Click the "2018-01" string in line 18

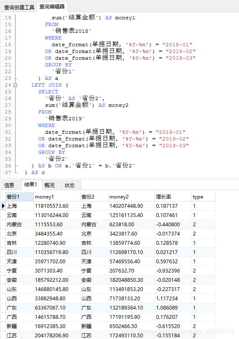coord(177,45)
